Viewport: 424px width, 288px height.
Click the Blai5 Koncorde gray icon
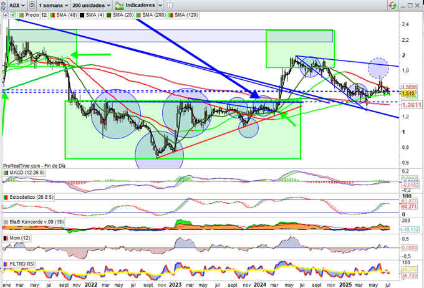(6, 222)
